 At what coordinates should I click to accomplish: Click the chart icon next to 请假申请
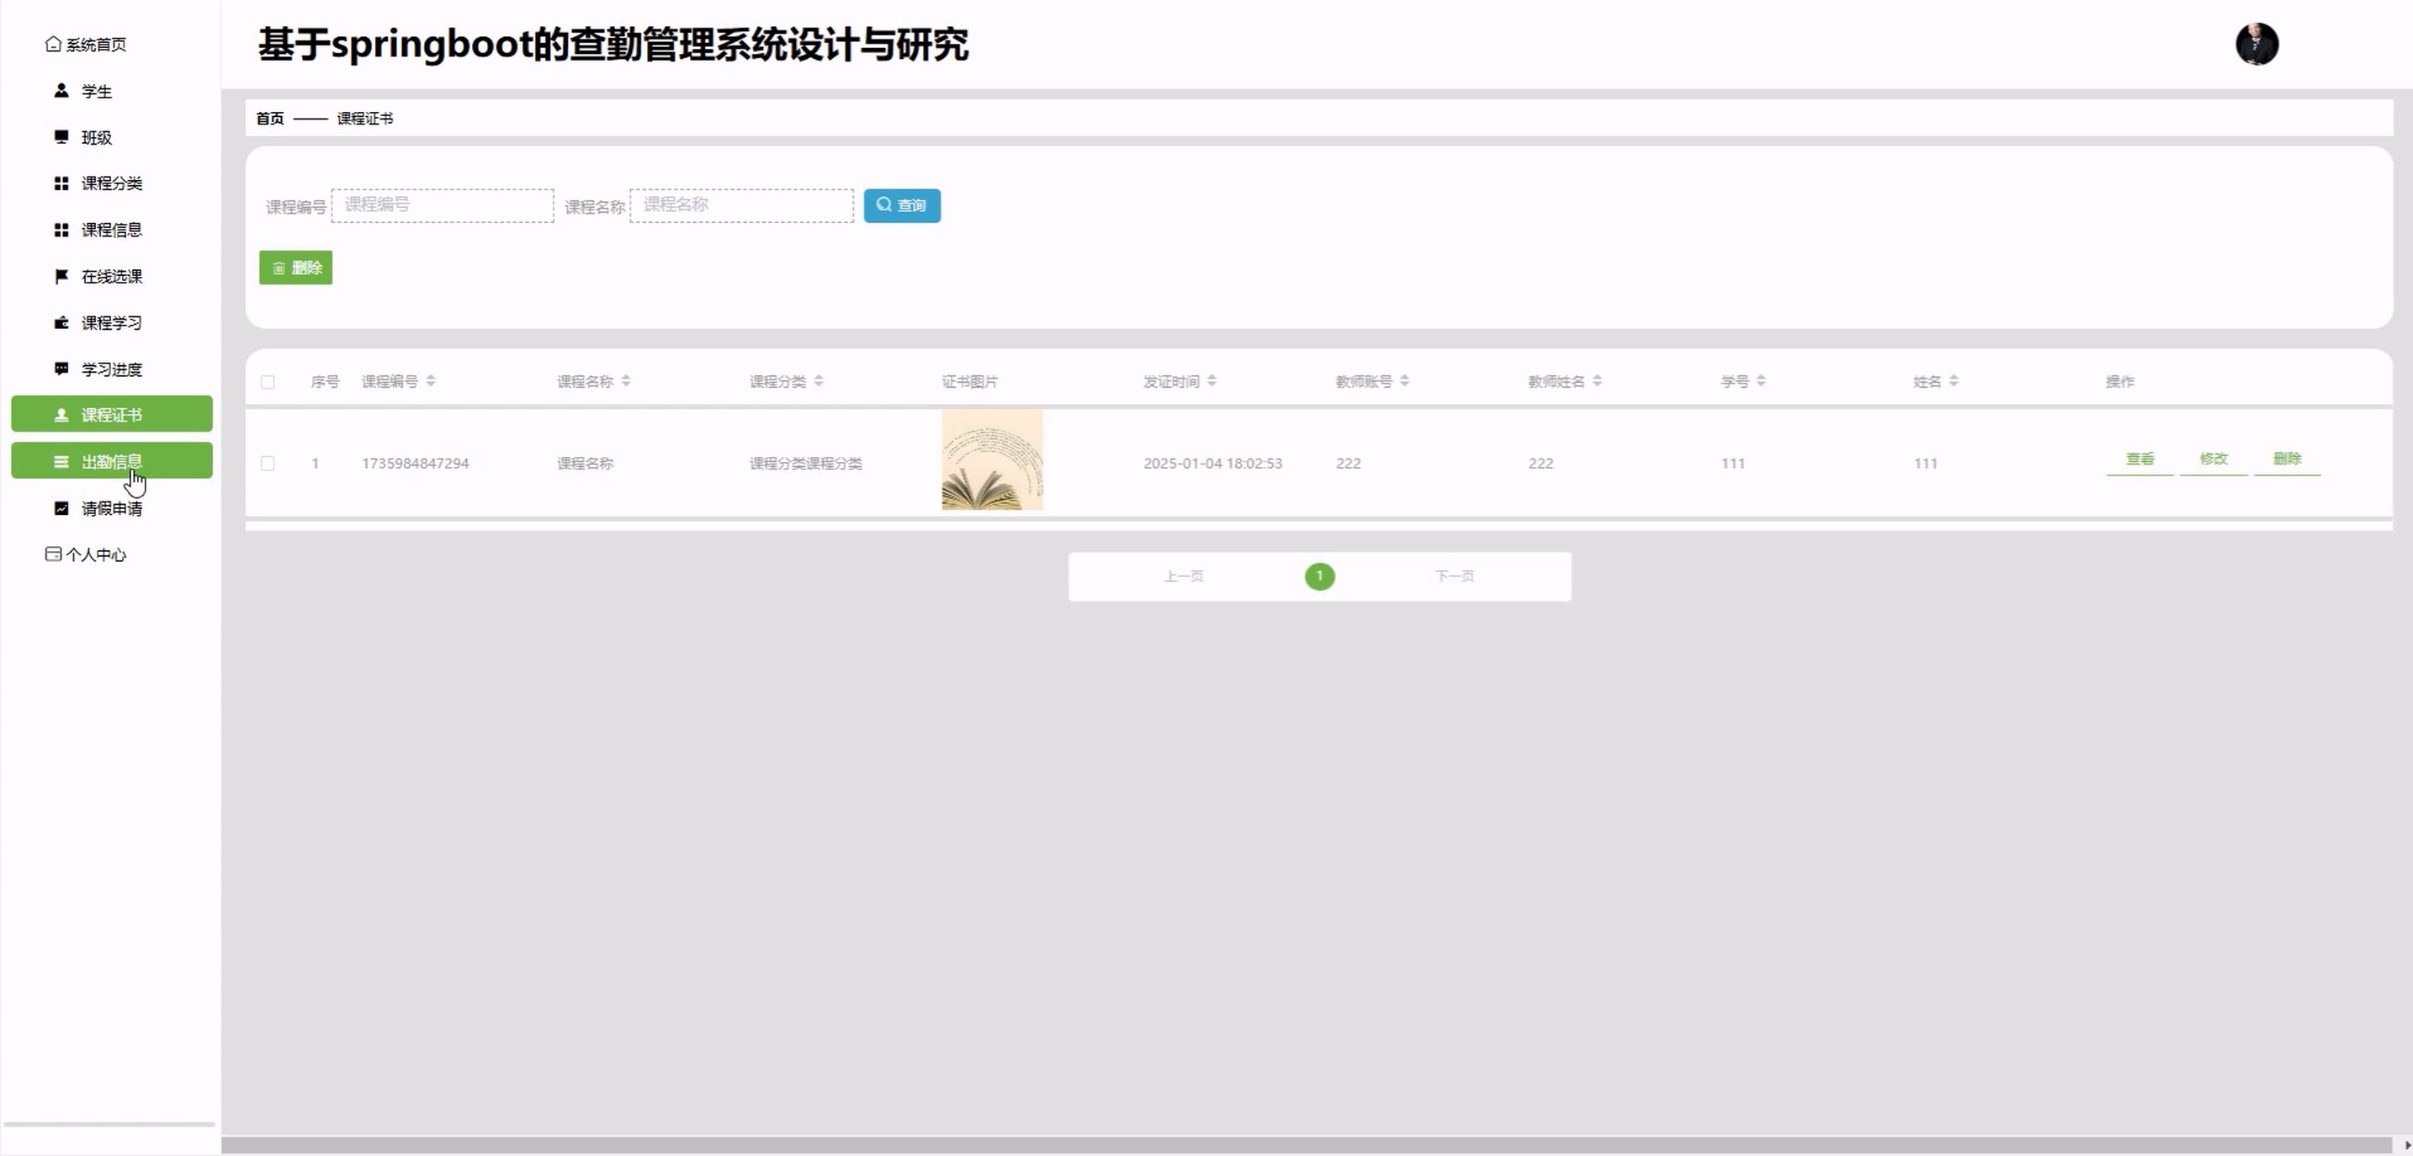coord(61,509)
